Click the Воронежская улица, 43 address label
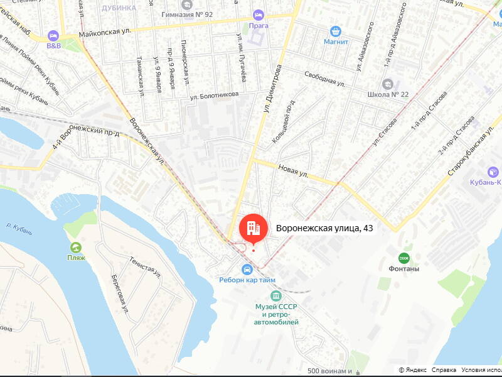Viewport: 502px width, 377px height. pyautogui.click(x=324, y=228)
